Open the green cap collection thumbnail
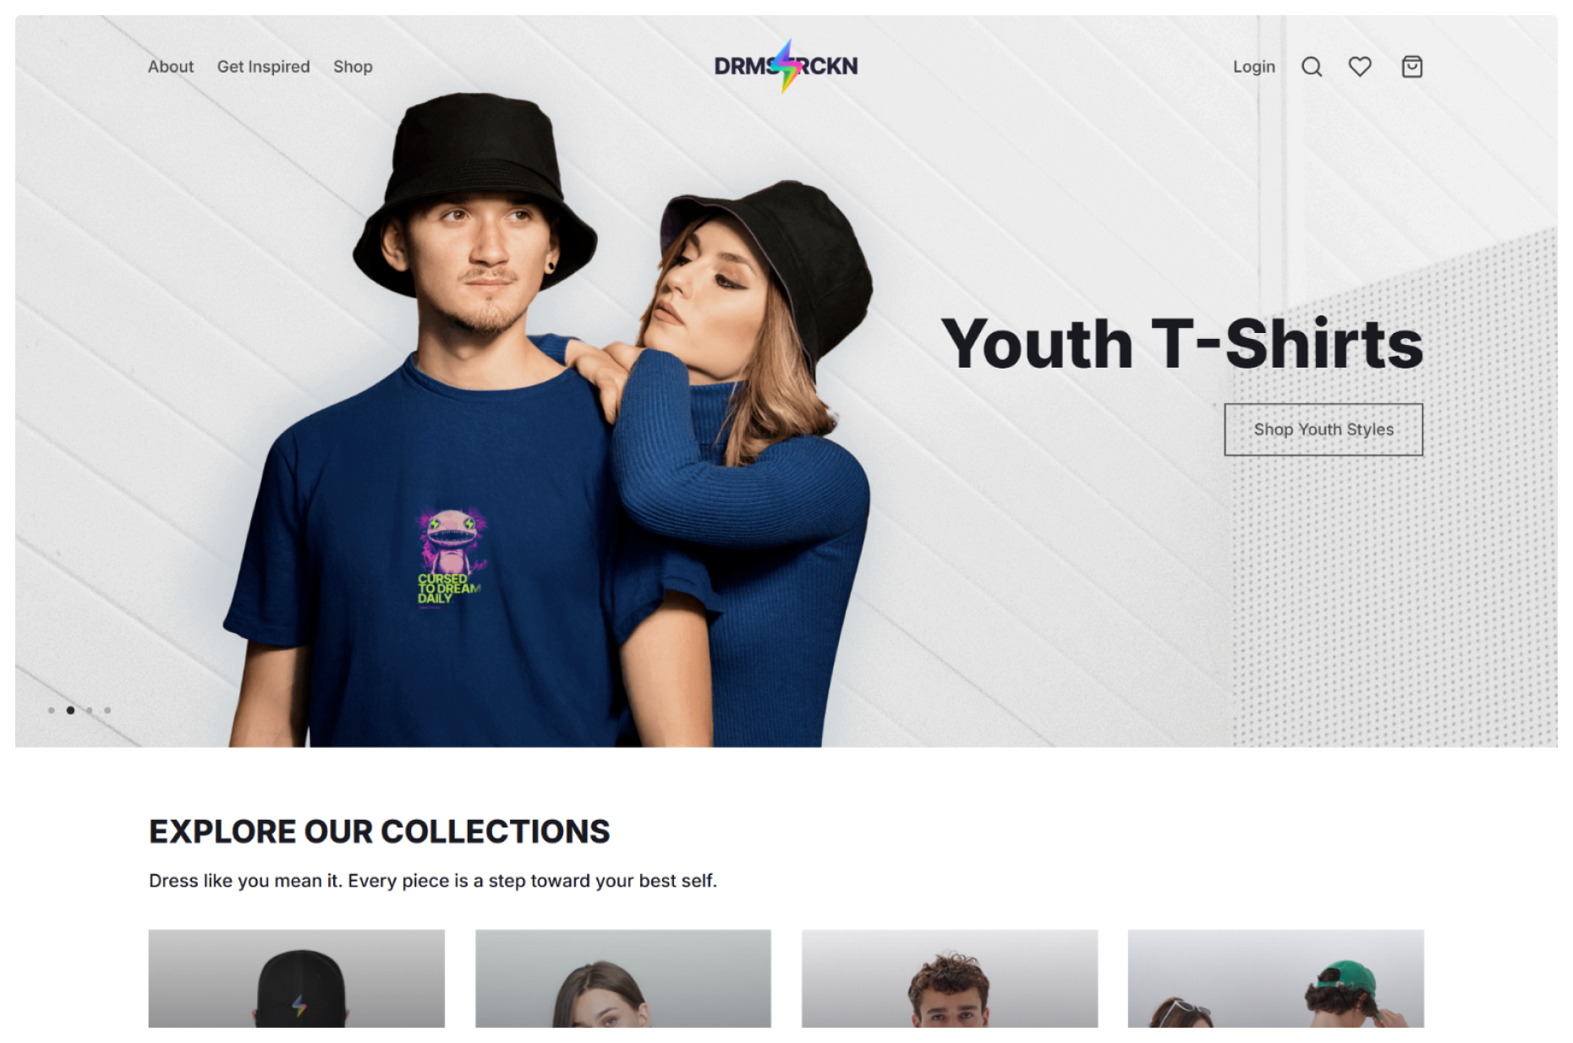The image size is (1573, 1043). [x=1276, y=979]
